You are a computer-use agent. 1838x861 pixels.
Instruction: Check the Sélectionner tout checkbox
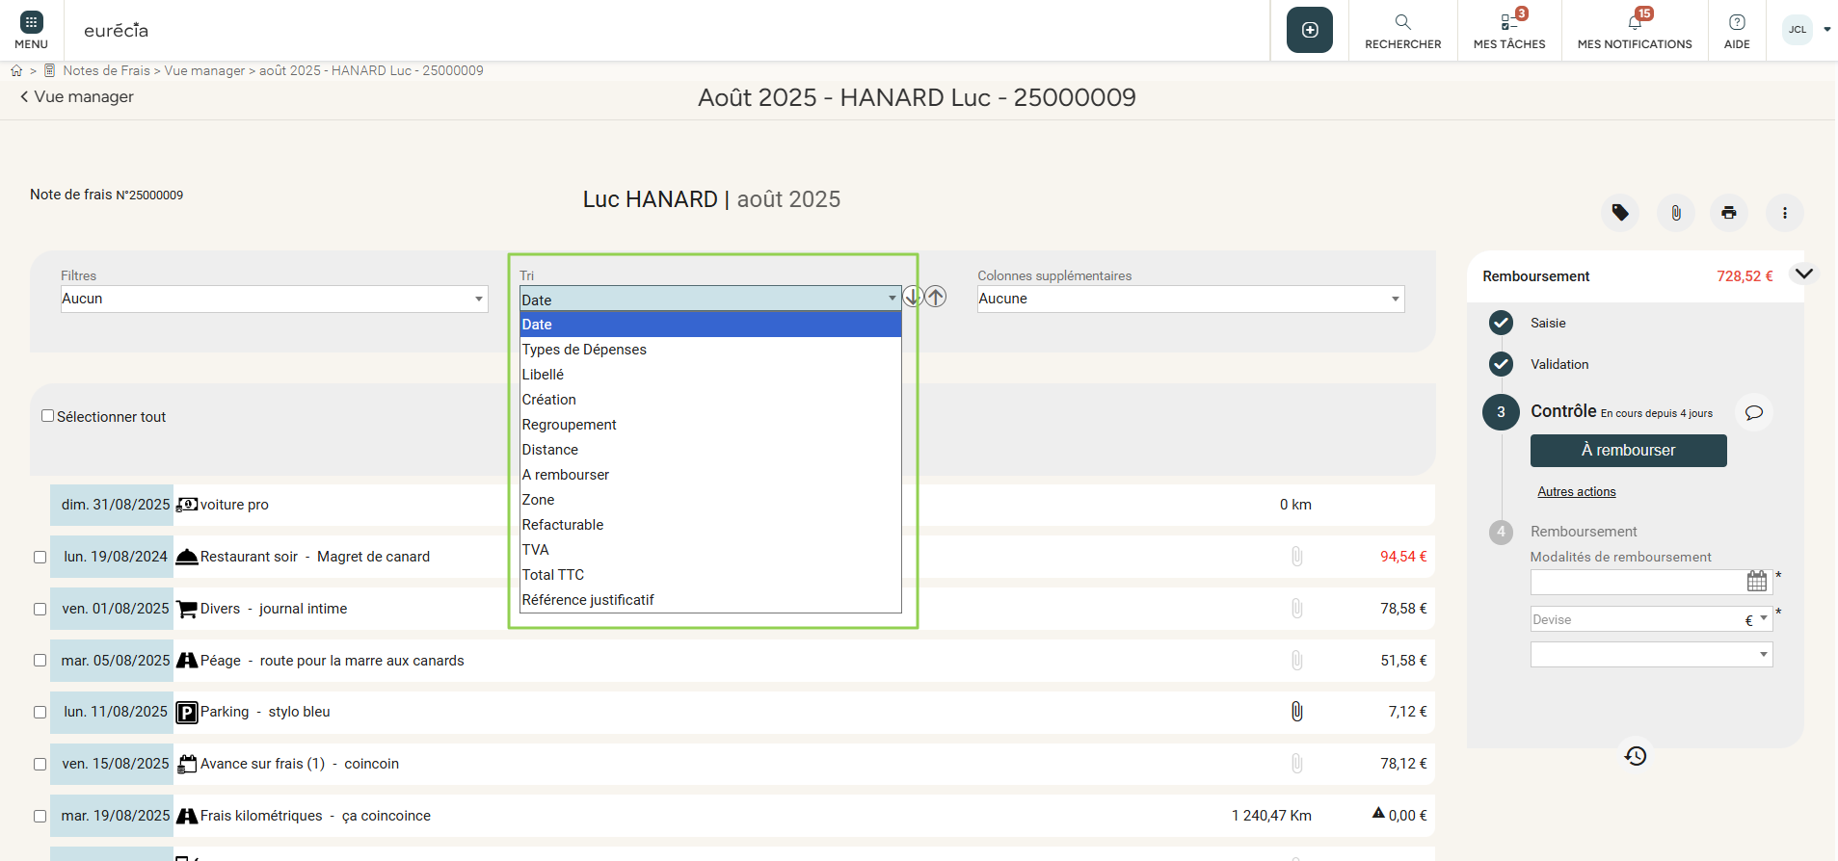pyautogui.click(x=48, y=416)
